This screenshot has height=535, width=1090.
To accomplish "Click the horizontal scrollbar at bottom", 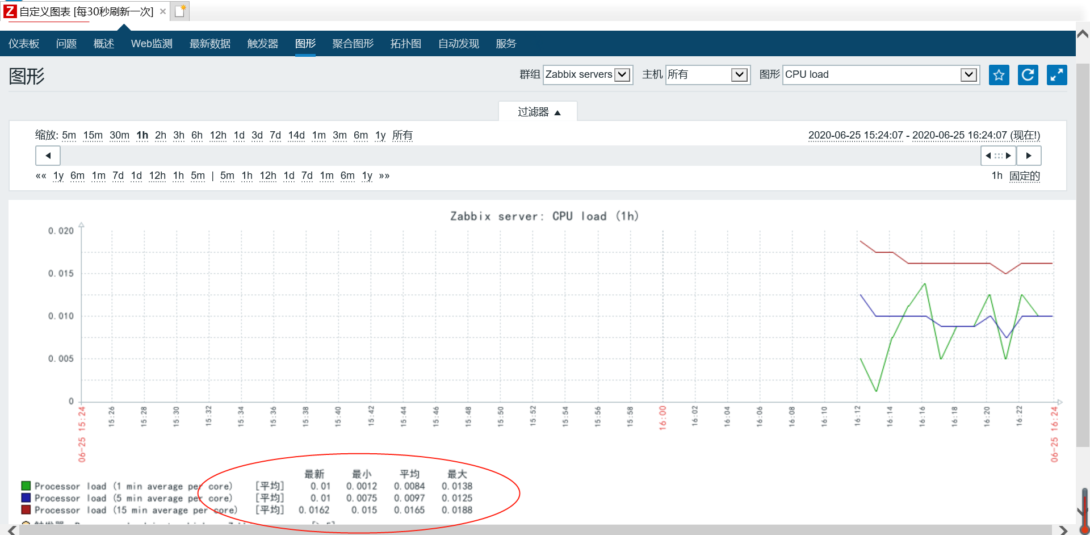I will [x=535, y=530].
